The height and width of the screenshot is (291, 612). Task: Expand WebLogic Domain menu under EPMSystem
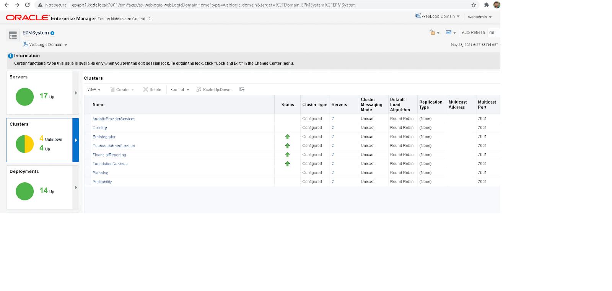[x=46, y=45]
